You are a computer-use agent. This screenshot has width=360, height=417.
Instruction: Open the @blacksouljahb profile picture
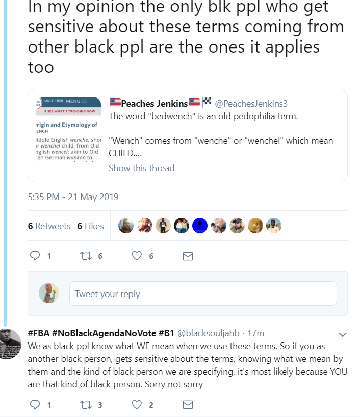[x=10, y=344]
